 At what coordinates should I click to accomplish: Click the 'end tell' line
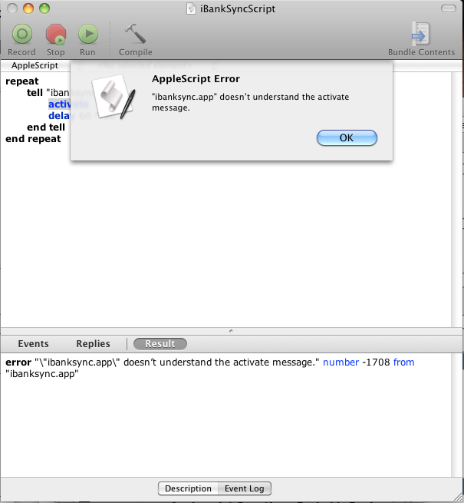point(46,127)
